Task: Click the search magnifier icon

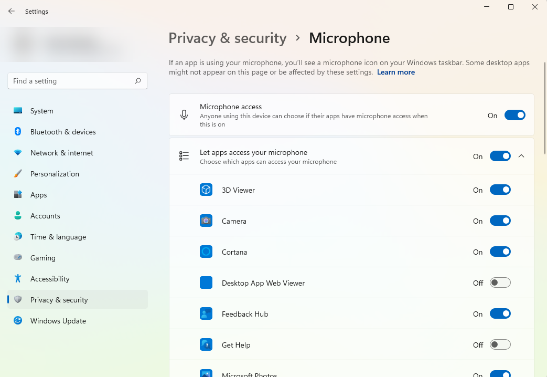Action: click(138, 81)
